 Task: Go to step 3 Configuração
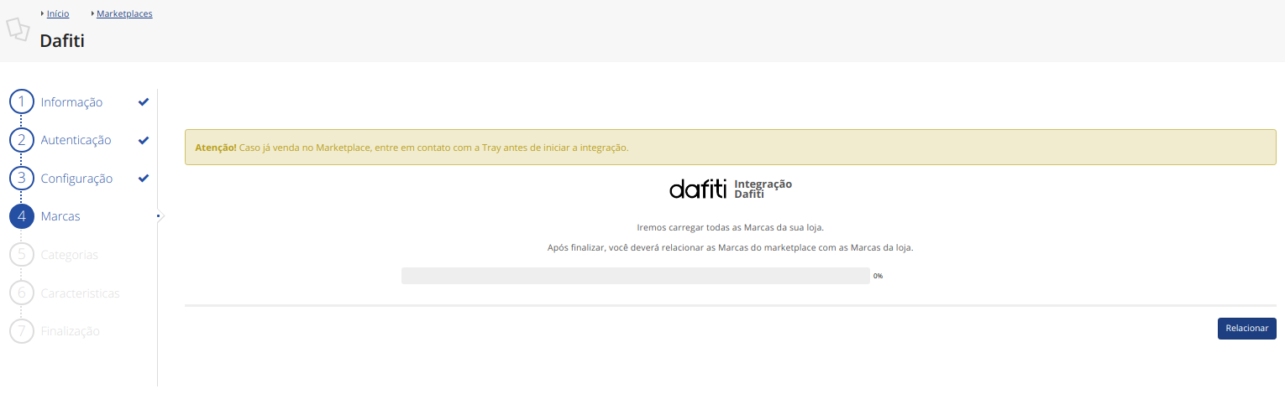pyautogui.click(x=76, y=179)
